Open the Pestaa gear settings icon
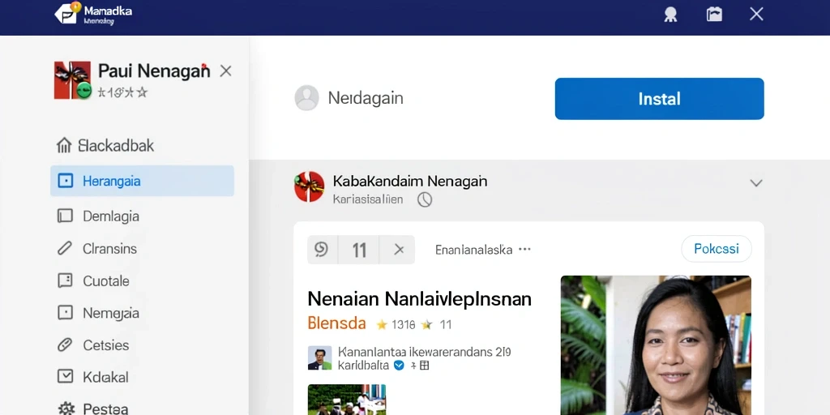The height and width of the screenshot is (415, 830). (x=66, y=409)
